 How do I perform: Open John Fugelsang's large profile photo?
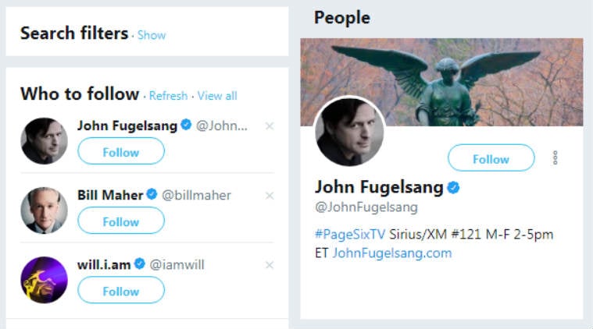point(348,132)
